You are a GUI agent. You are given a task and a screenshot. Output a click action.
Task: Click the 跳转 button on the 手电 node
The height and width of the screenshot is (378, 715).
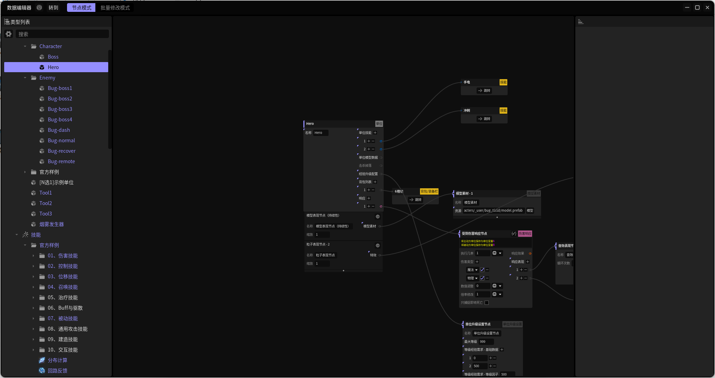click(484, 91)
